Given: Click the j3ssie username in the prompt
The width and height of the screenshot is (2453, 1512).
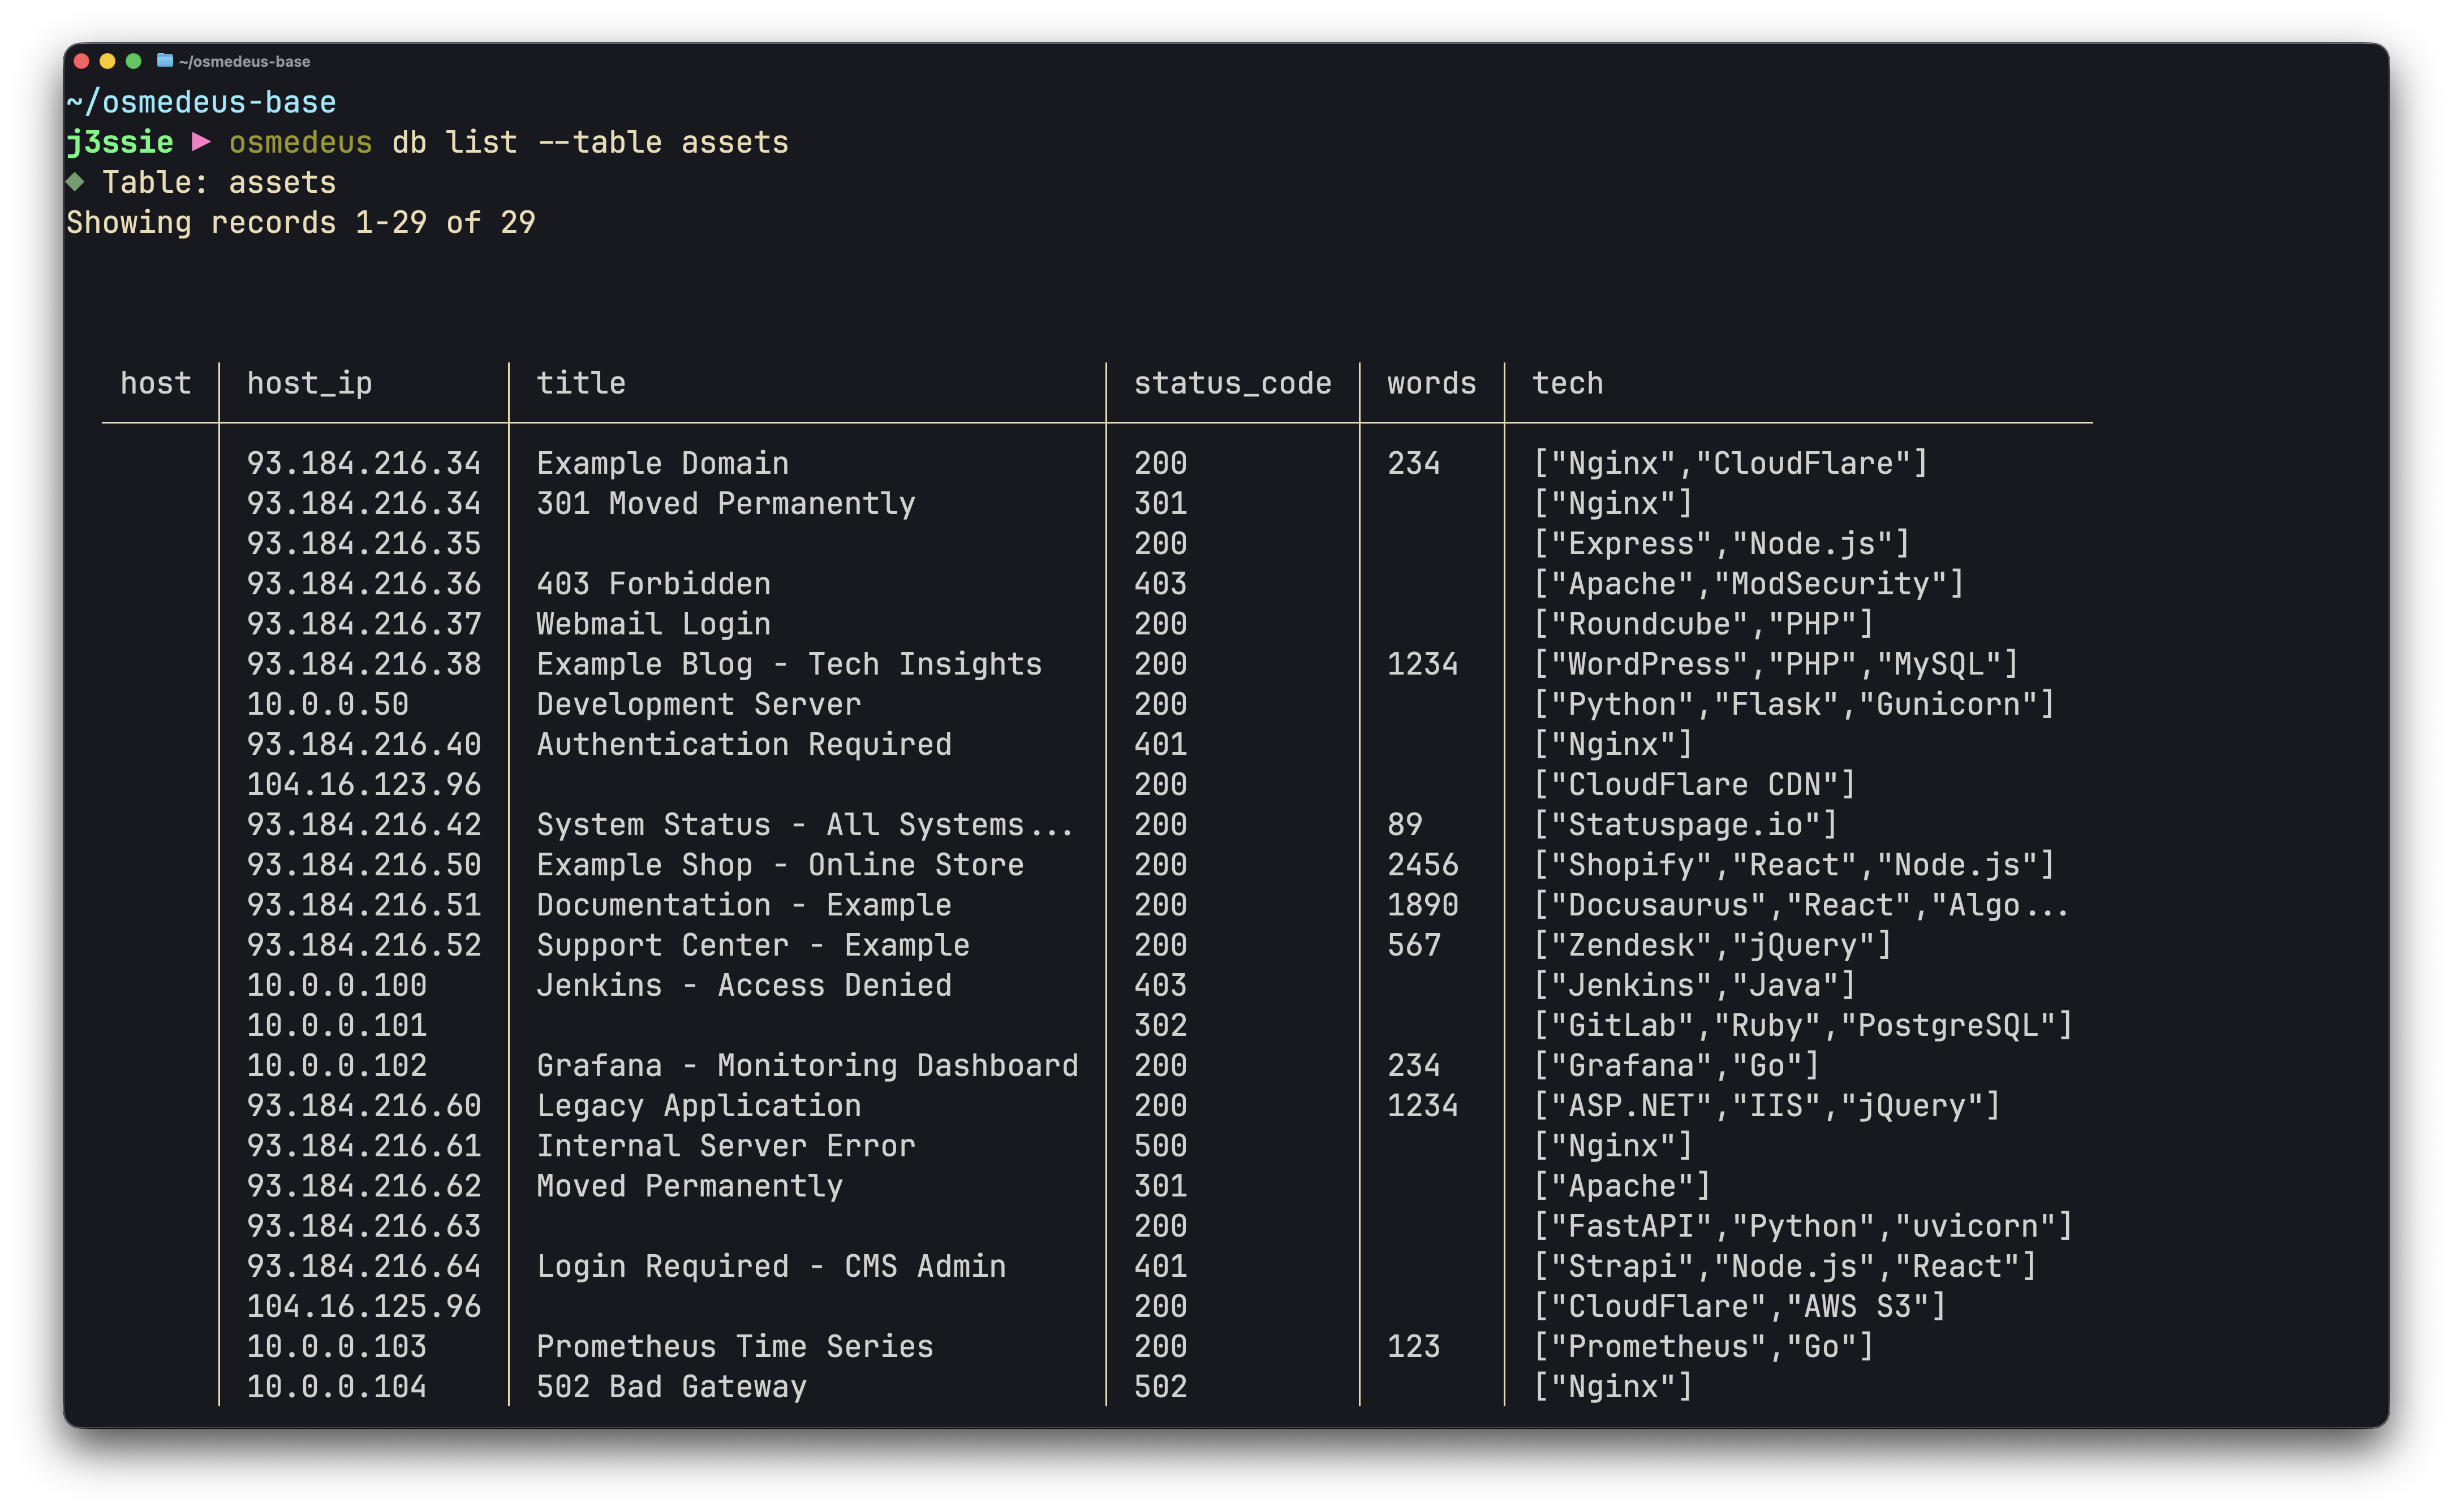Looking at the screenshot, I should pyautogui.click(x=119, y=142).
